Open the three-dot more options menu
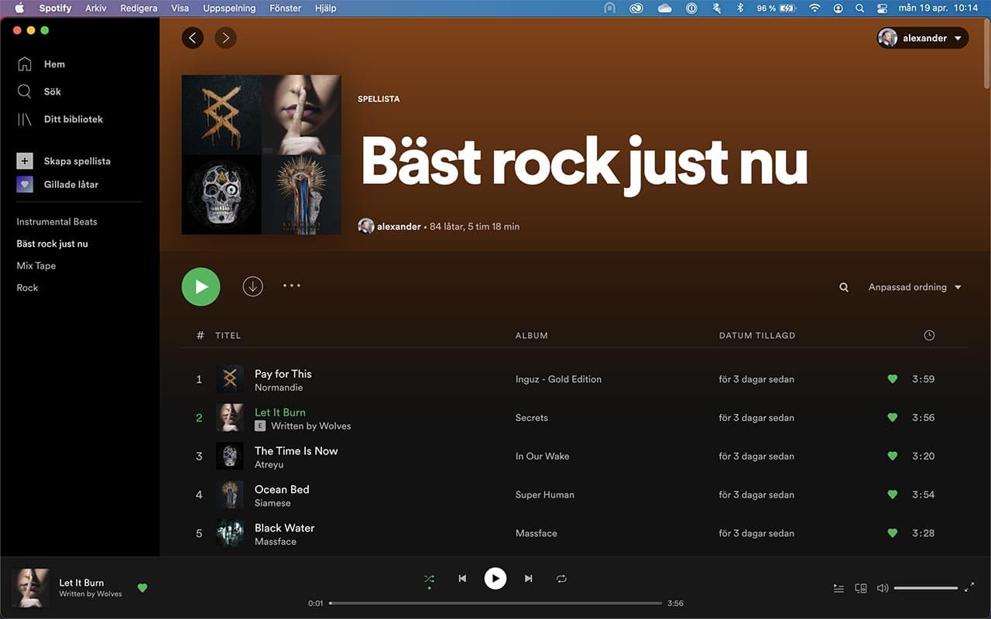 292,286
